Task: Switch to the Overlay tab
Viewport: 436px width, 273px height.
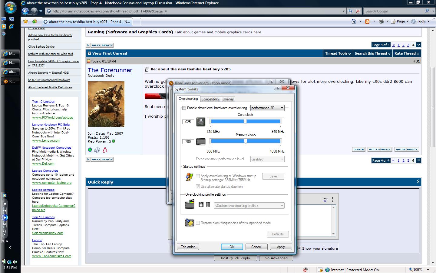Action: (x=228, y=99)
